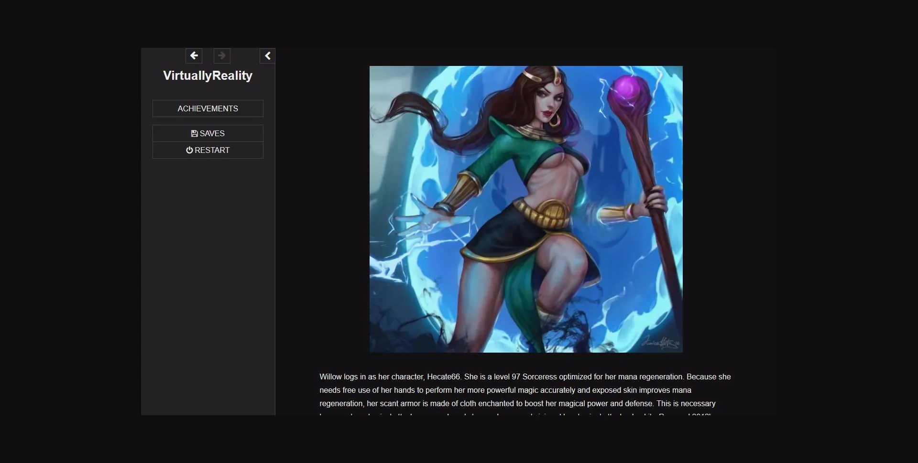This screenshot has height=463, width=918.
Task: Collapse the sidebar using the chevron
Action: coord(268,56)
